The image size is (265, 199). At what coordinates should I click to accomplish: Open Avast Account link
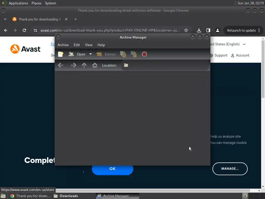pyautogui.click(x=240, y=55)
